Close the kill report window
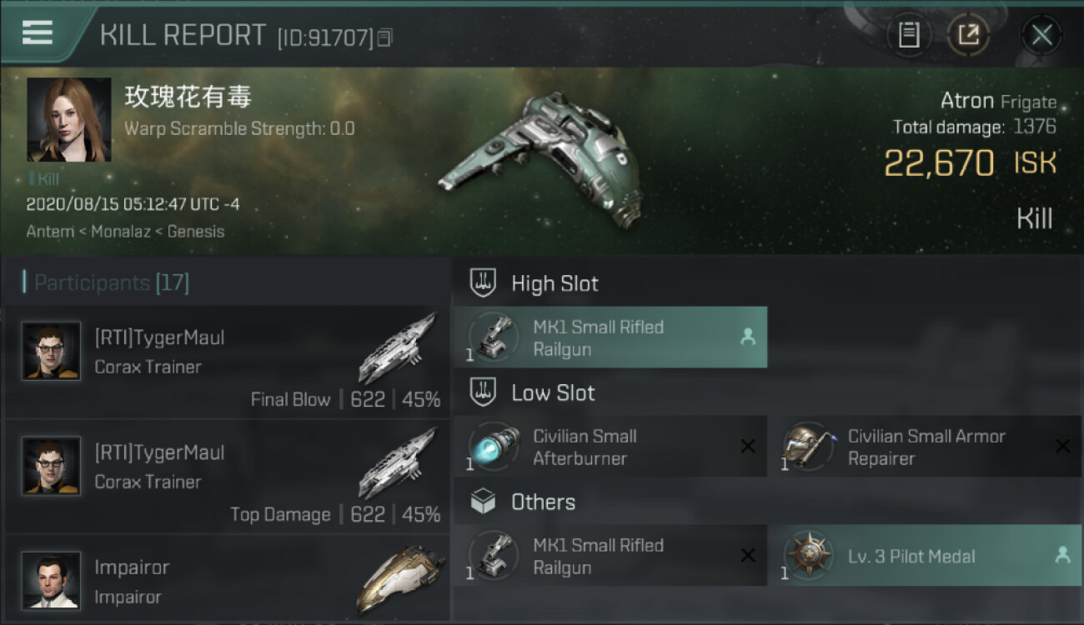This screenshot has width=1084, height=625. pyautogui.click(x=1041, y=35)
